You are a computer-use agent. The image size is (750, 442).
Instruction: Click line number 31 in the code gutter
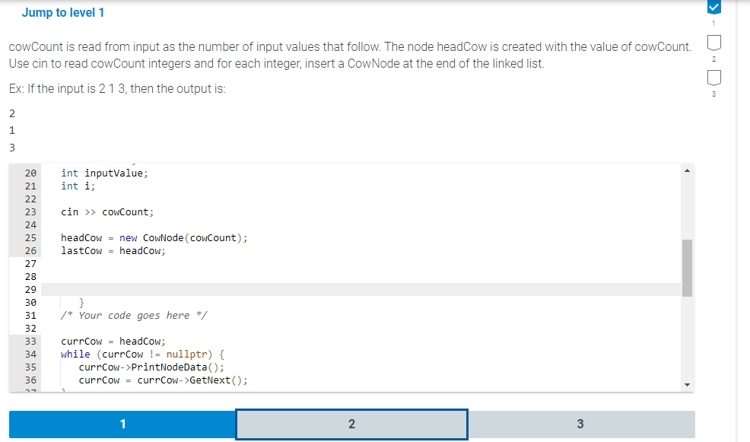30,315
